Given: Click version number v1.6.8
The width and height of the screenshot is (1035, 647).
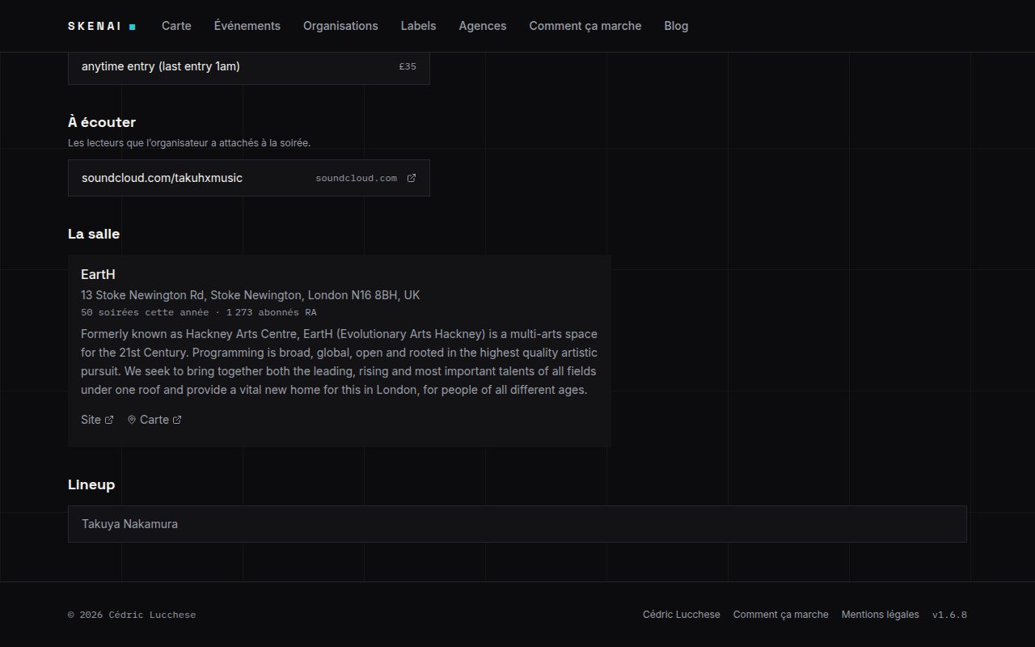Looking at the screenshot, I should coord(949,615).
